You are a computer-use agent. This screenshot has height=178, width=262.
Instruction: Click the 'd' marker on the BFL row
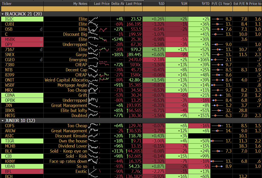point(41,171)
